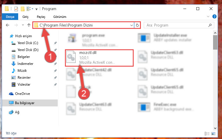
Task: Switch to the Görünüm ribbon tab
Action: click(59, 17)
